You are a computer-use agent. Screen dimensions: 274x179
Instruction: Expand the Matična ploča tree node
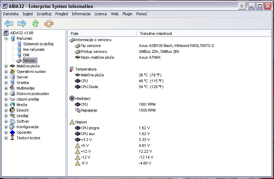(x=6, y=66)
